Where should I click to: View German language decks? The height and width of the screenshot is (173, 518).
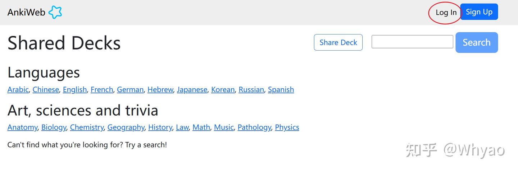(x=130, y=89)
